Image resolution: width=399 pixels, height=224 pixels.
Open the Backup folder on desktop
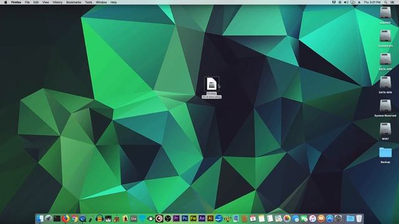coord(385,152)
